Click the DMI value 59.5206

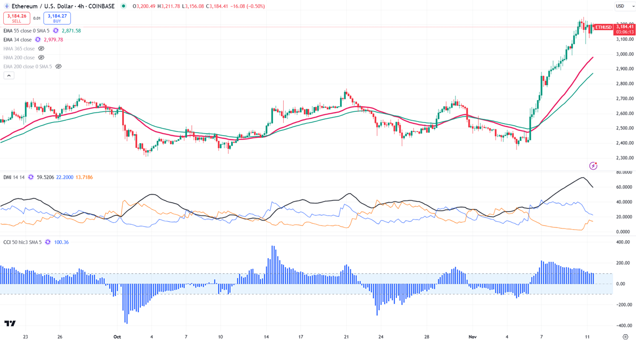tap(46, 177)
